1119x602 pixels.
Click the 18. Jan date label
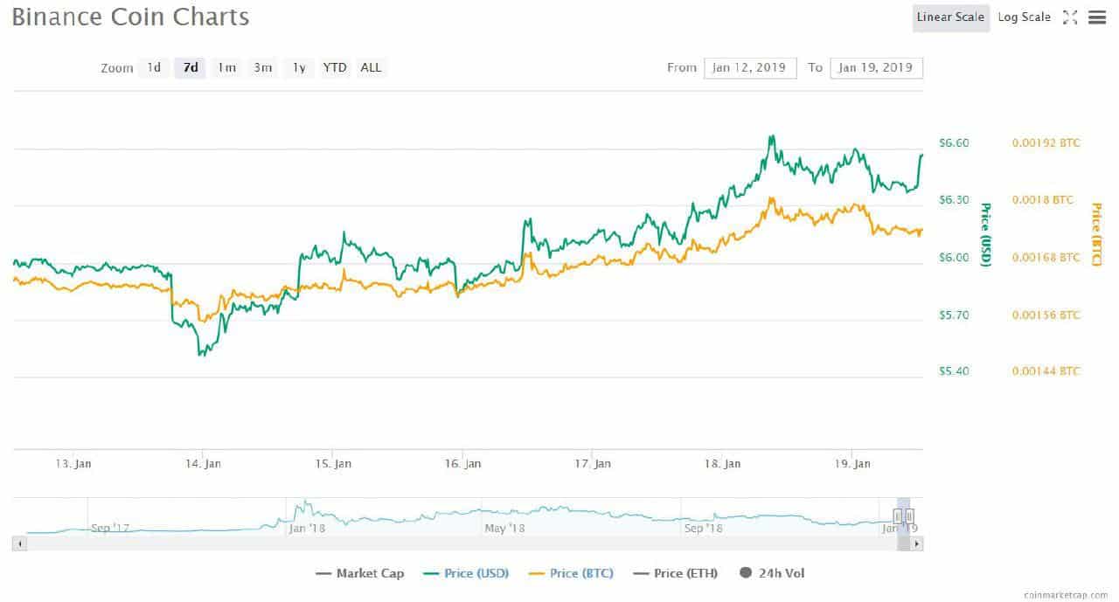(x=723, y=464)
